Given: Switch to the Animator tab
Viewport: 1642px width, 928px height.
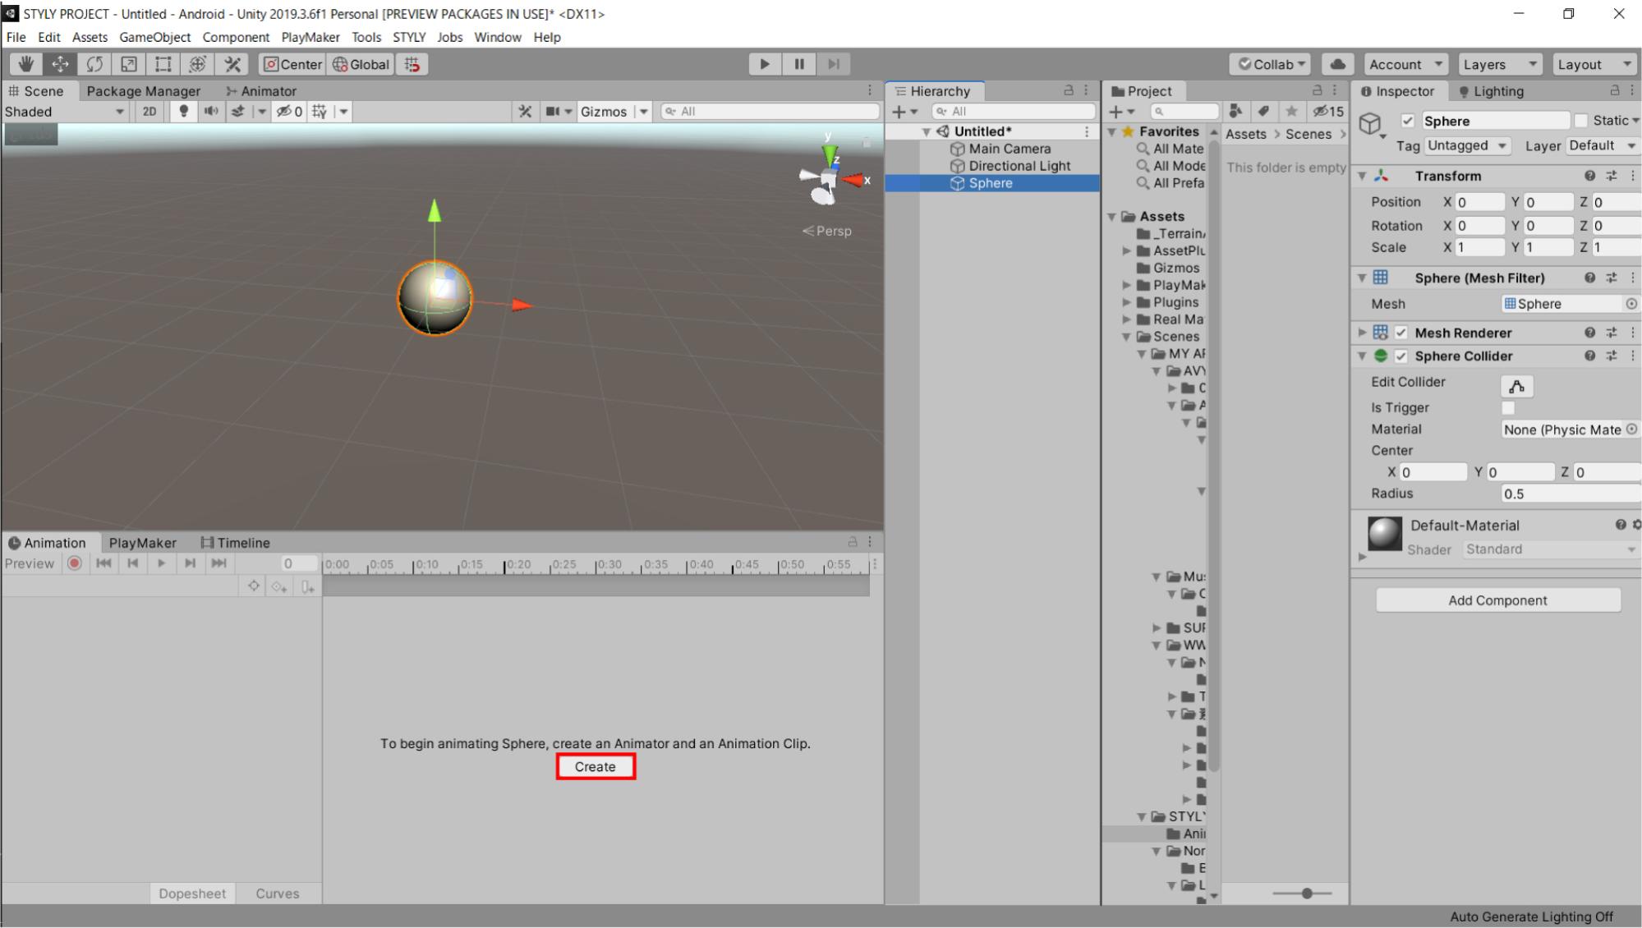Looking at the screenshot, I should point(261,91).
